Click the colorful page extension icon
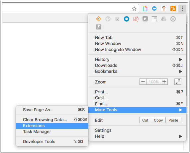Image resolution: width=190 pixels, height=153 pixels. click(145, 9)
